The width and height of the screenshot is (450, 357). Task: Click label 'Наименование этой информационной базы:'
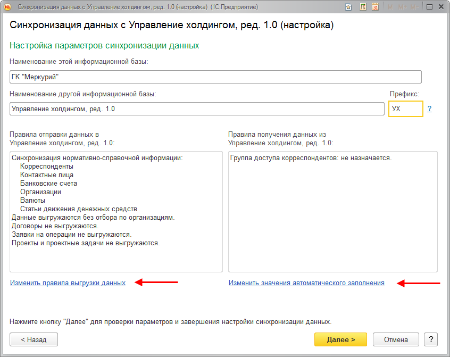pos(79,62)
